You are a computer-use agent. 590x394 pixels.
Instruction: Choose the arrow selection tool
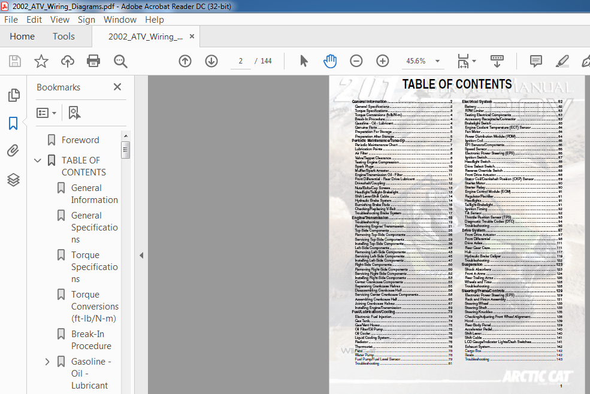[304, 61]
